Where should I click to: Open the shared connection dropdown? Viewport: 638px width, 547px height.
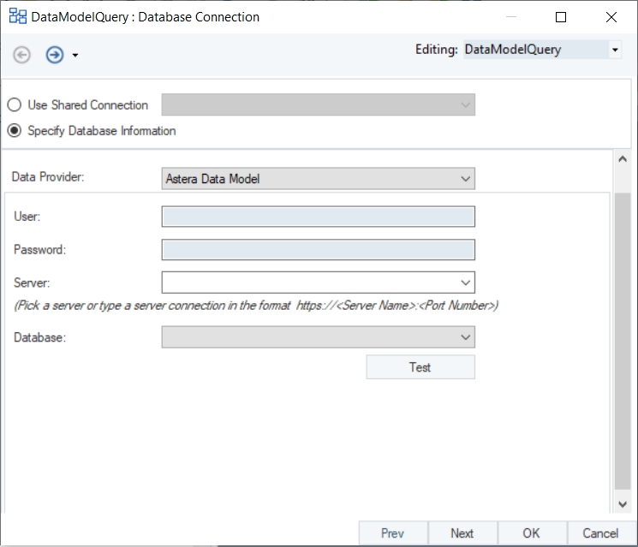(465, 105)
